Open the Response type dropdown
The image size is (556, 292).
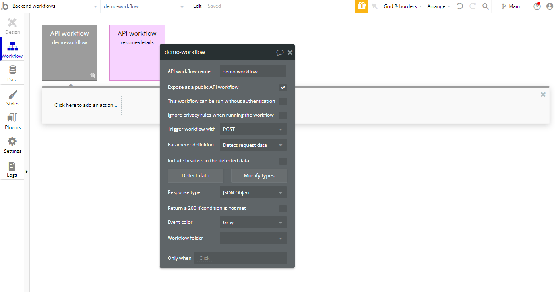[253, 192]
